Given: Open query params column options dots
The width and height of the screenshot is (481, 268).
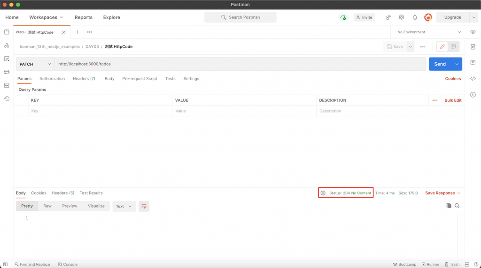Looking at the screenshot, I should point(434,100).
